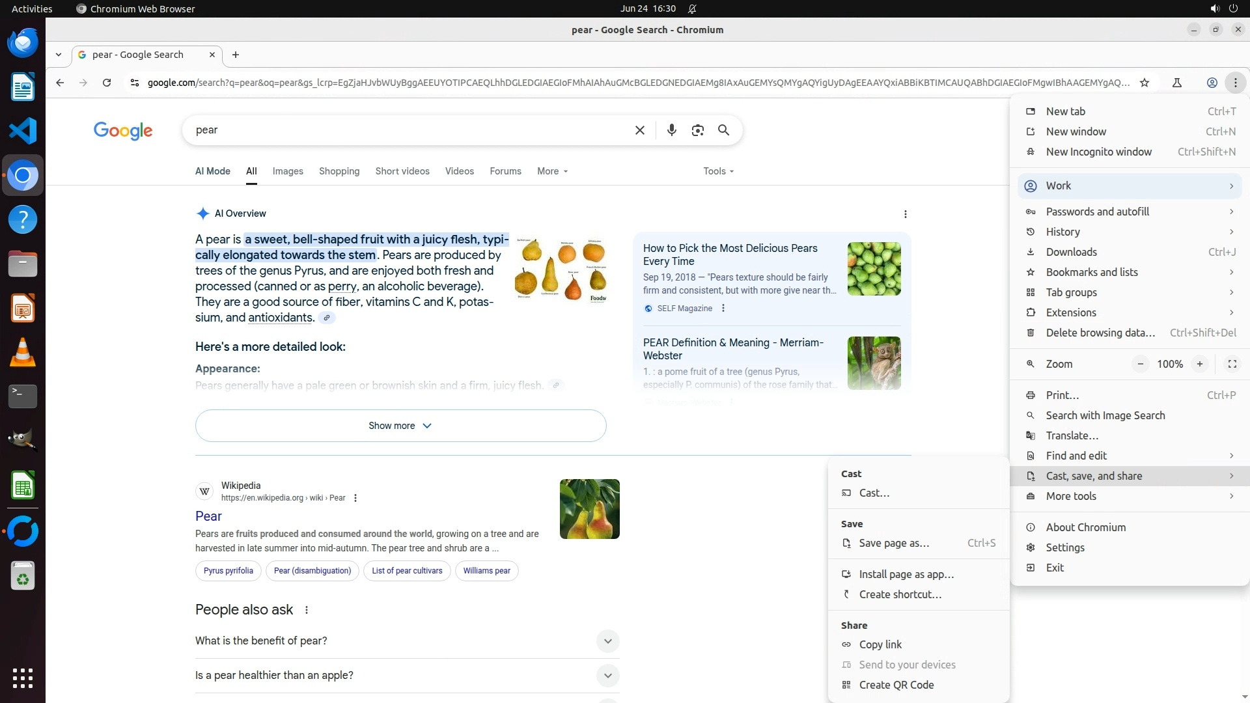This screenshot has height=703, width=1250.
Task: Reload the page
Action: coord(107,83)
